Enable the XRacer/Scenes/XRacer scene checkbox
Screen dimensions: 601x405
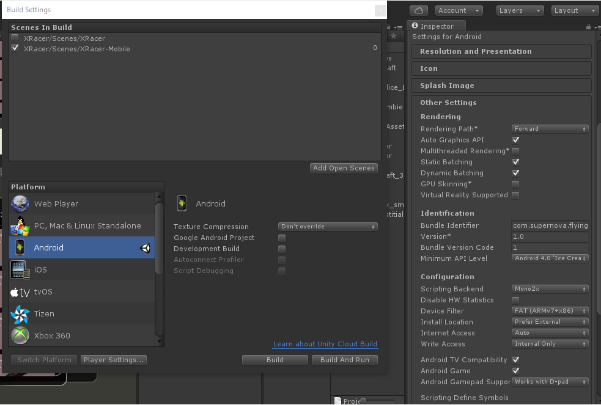tap(15, 38)
